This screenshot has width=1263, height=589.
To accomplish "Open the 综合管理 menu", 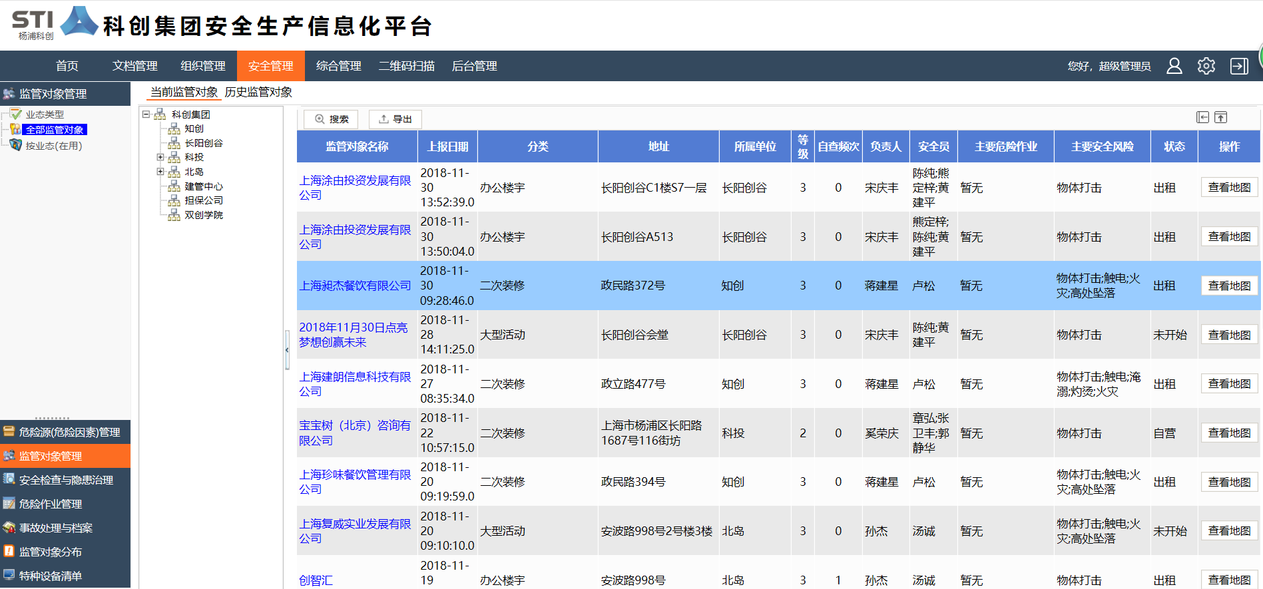I will (x=338, y=66).
